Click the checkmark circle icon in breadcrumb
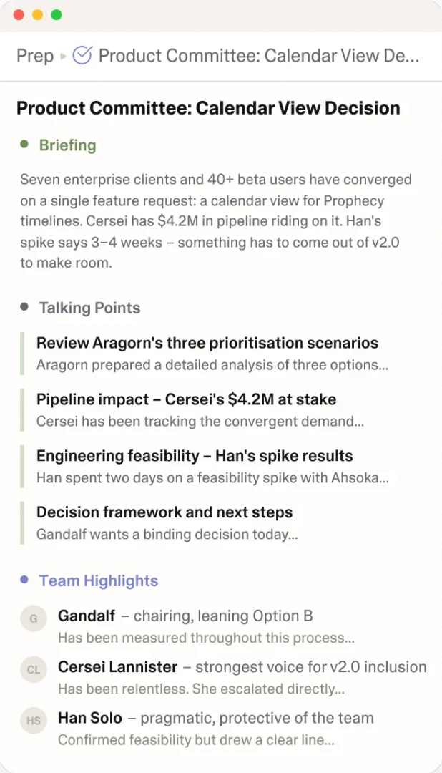 83,55
